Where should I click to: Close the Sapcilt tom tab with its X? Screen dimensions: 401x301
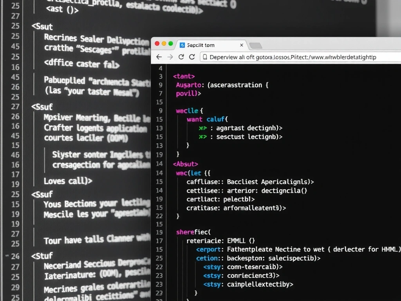(x=242, y=45)
